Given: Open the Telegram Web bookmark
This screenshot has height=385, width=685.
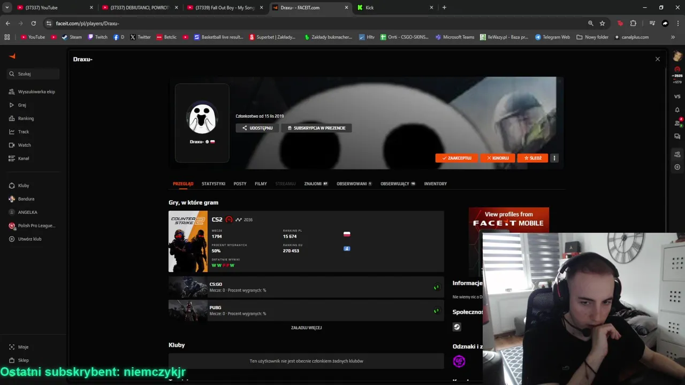Looking at the screenshot, I should pyautogui.click(x=552, y=37).
